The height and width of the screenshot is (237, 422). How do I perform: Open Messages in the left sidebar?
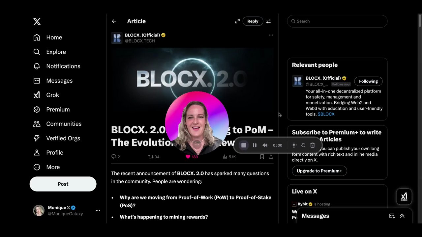53,81
